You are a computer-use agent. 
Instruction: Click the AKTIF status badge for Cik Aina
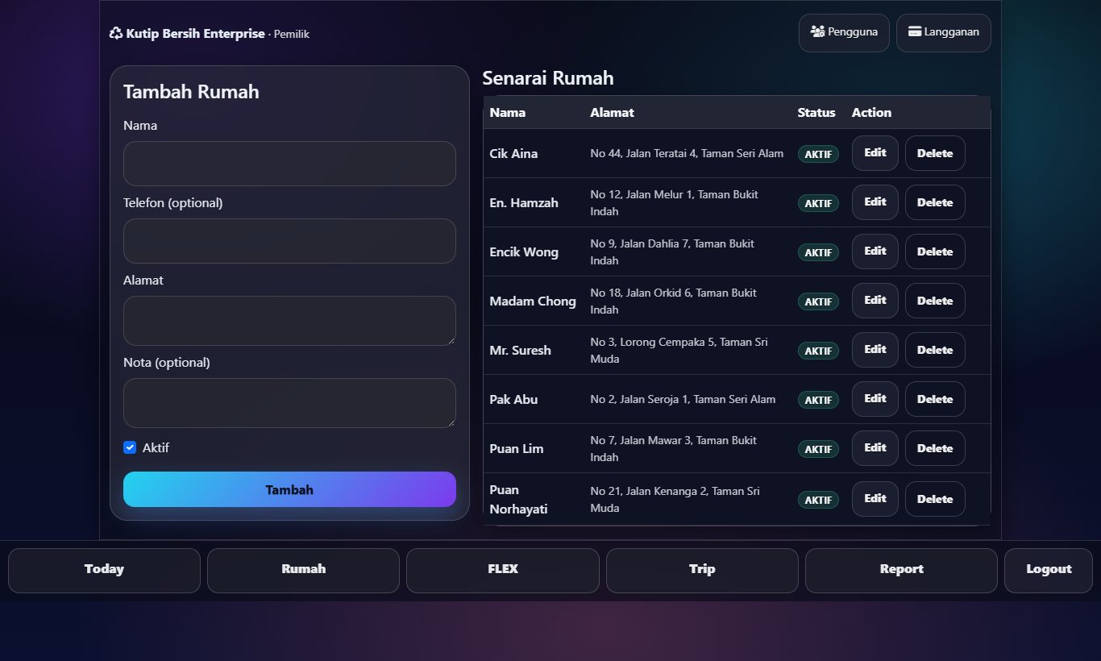pos(818,154)
